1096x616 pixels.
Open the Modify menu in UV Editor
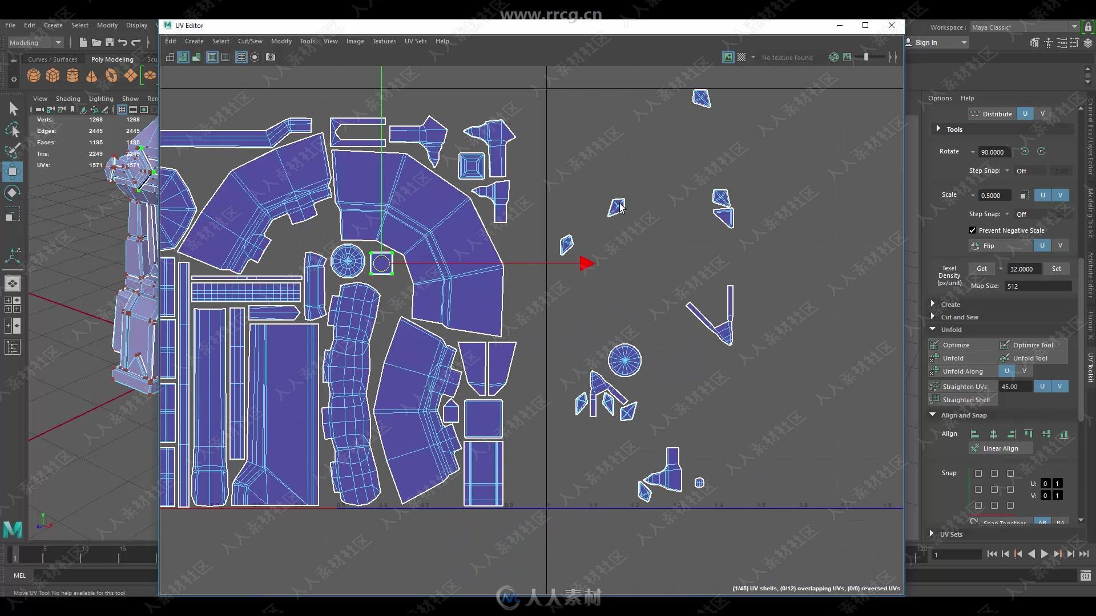click(x=281, y=40)
